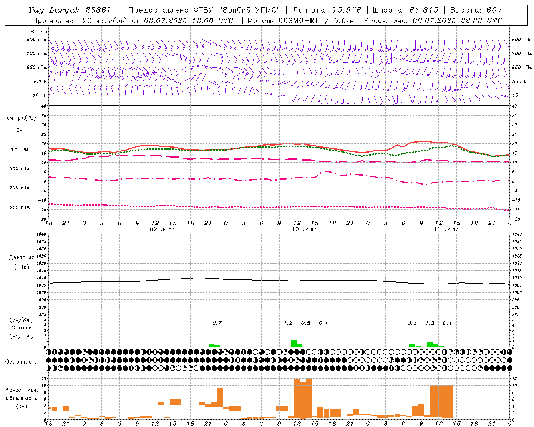Click the precipitation amount "0.6"
This screenshot has height=427, width=534.
click(412, 323)
